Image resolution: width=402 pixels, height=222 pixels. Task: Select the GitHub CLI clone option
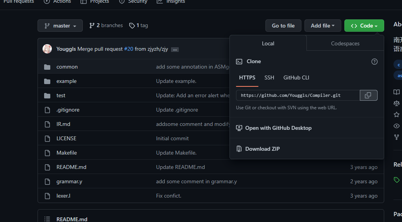pos(296,77)
